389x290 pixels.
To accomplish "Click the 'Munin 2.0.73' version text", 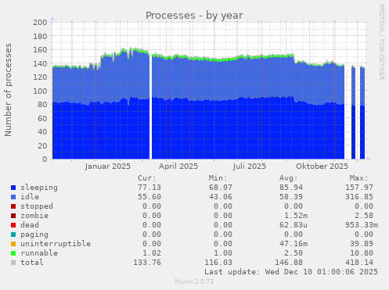I will (x=194, y=281).
